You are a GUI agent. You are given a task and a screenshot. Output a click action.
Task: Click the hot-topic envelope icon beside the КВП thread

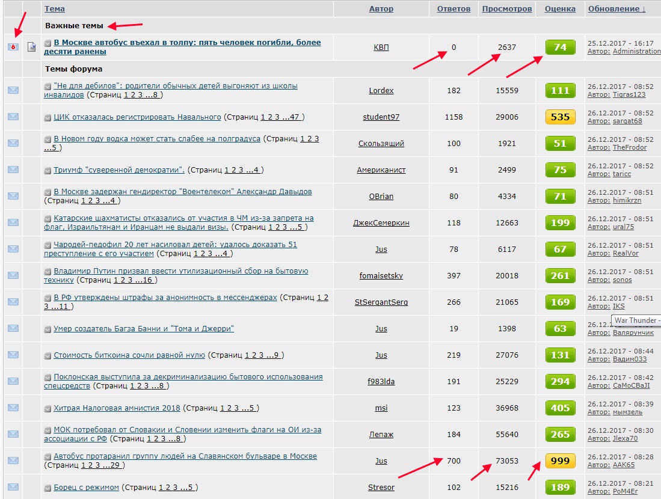click(x=13, y=47)
